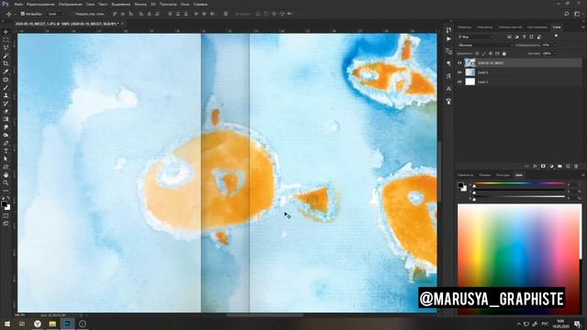Select the Zoom tool in the toolbox
This screenshot has width=587, height=330.
[6, 182]
